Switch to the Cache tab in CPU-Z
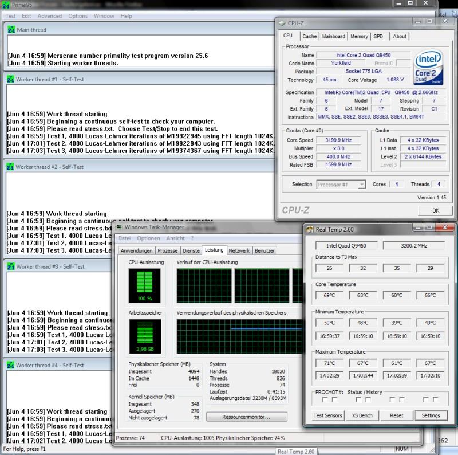Screen dimensions: 458x455 tap(310, 36)
